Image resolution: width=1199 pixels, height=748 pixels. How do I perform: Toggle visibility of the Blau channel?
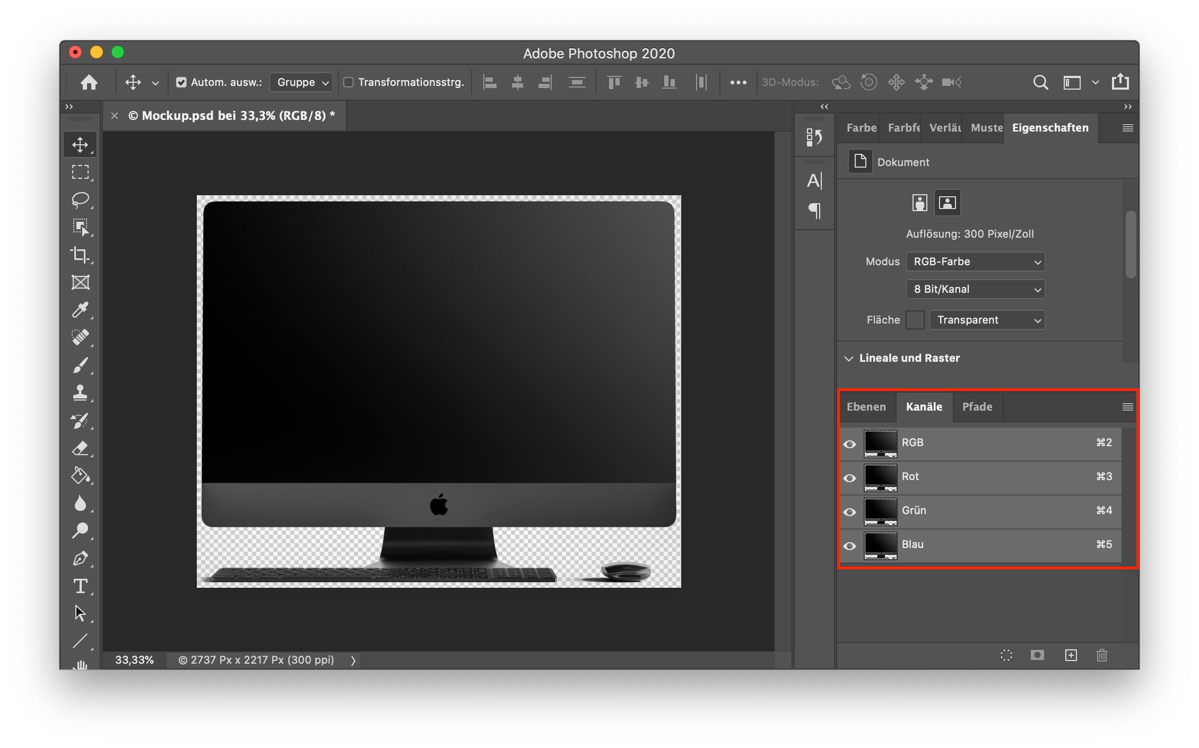click(x=850, y=545)
